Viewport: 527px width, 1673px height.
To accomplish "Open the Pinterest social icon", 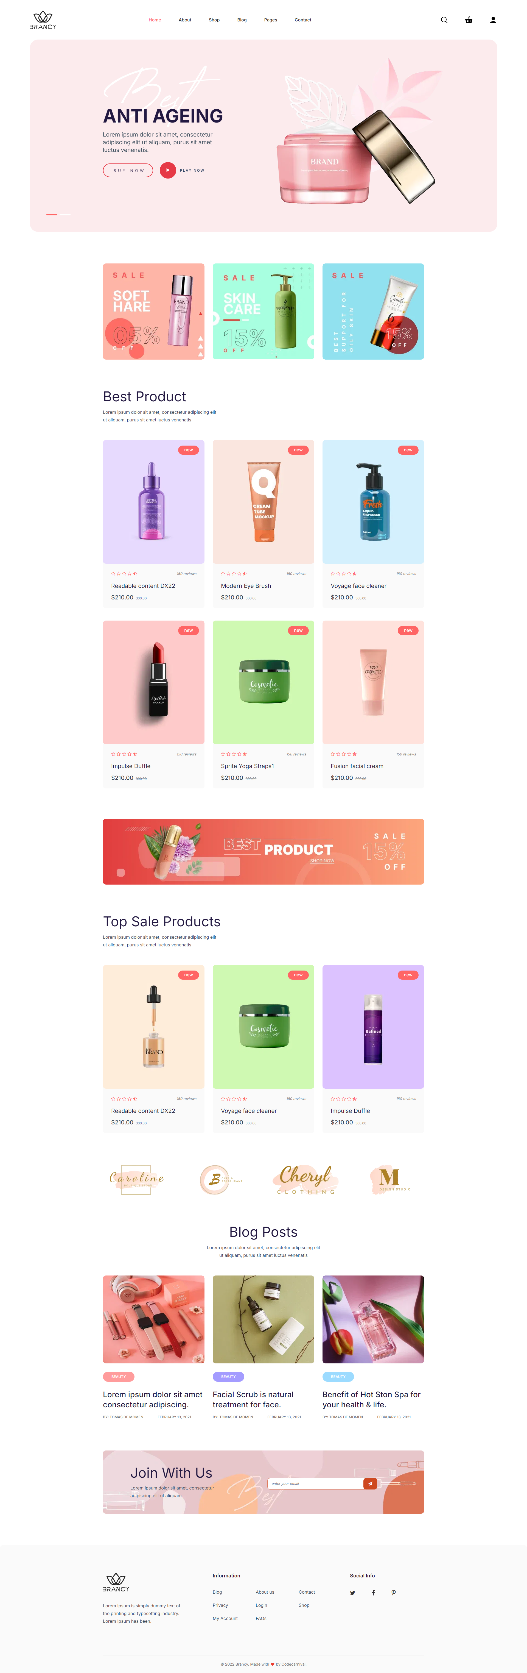I will 393,1593.
